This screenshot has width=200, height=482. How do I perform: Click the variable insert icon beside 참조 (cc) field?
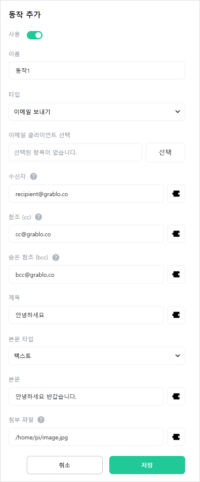coord(176,234)
